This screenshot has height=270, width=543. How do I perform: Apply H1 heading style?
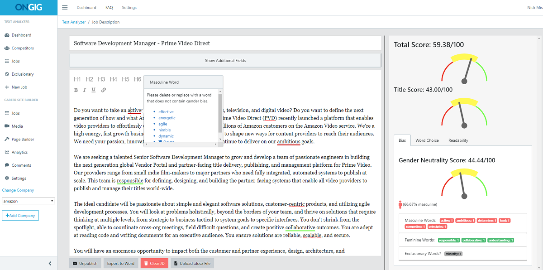[77, 79]
